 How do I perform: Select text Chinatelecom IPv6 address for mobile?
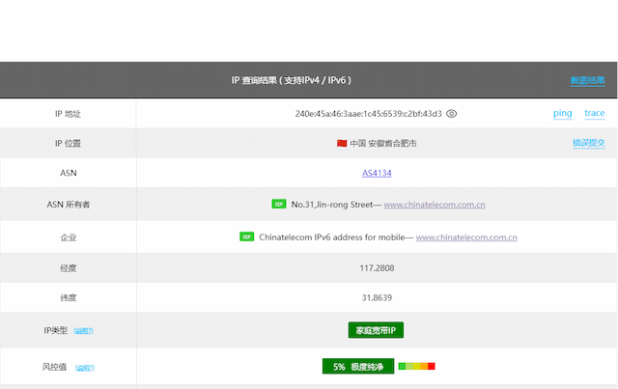332,237
